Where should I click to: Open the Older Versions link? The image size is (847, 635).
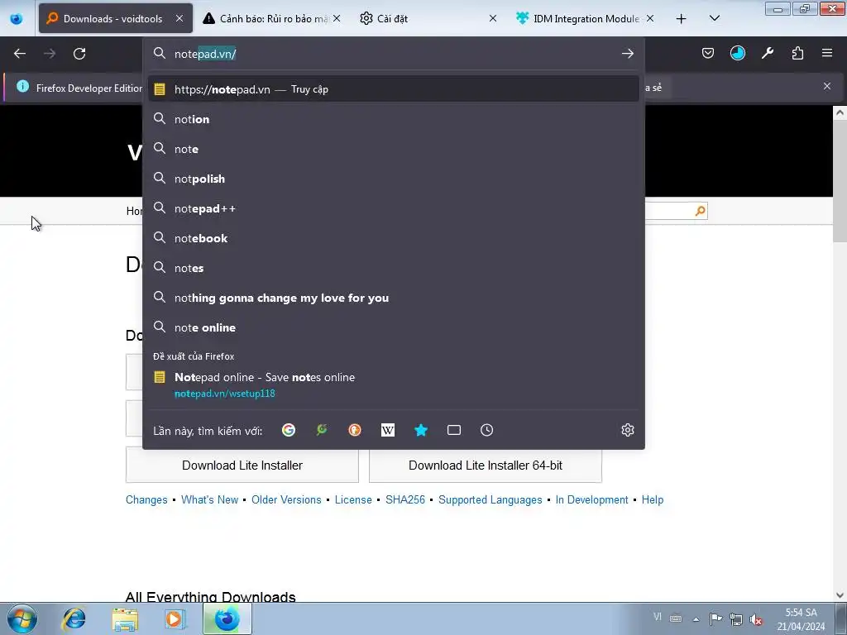point(286,499)
